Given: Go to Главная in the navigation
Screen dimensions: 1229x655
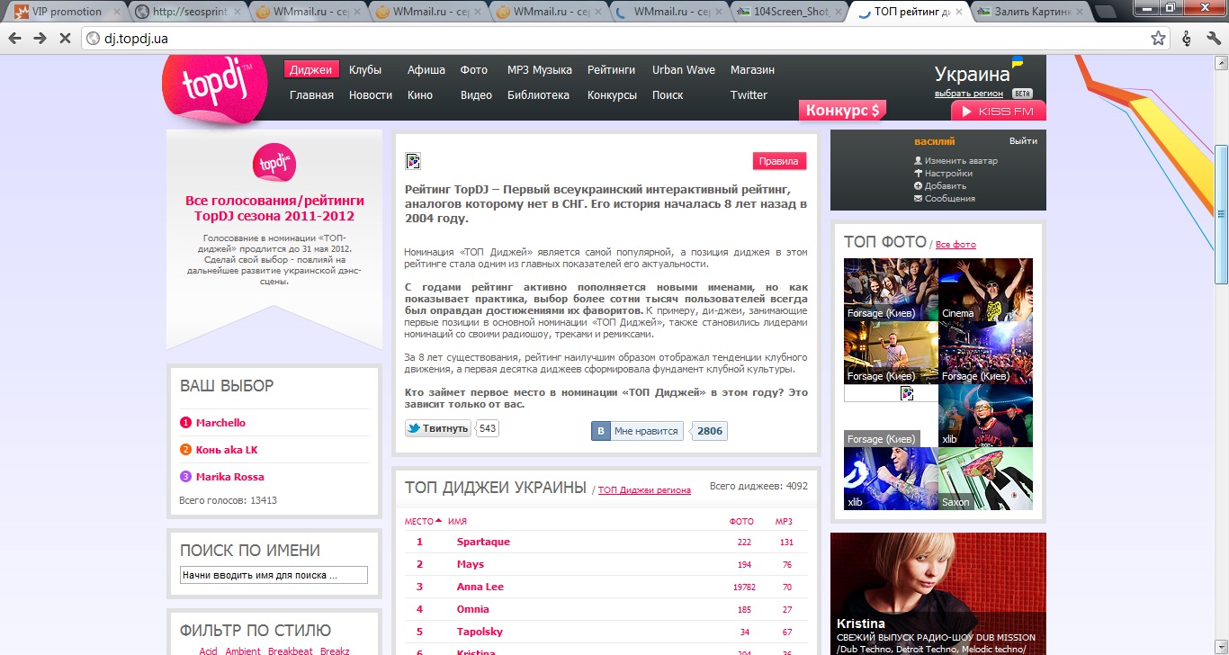Looking at the screenshot, I should [x=311, y=95].
